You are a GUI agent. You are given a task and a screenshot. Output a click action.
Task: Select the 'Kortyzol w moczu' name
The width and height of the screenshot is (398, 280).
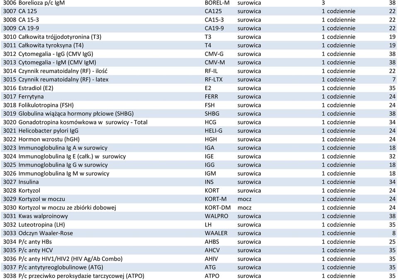[x=41, y=199]
